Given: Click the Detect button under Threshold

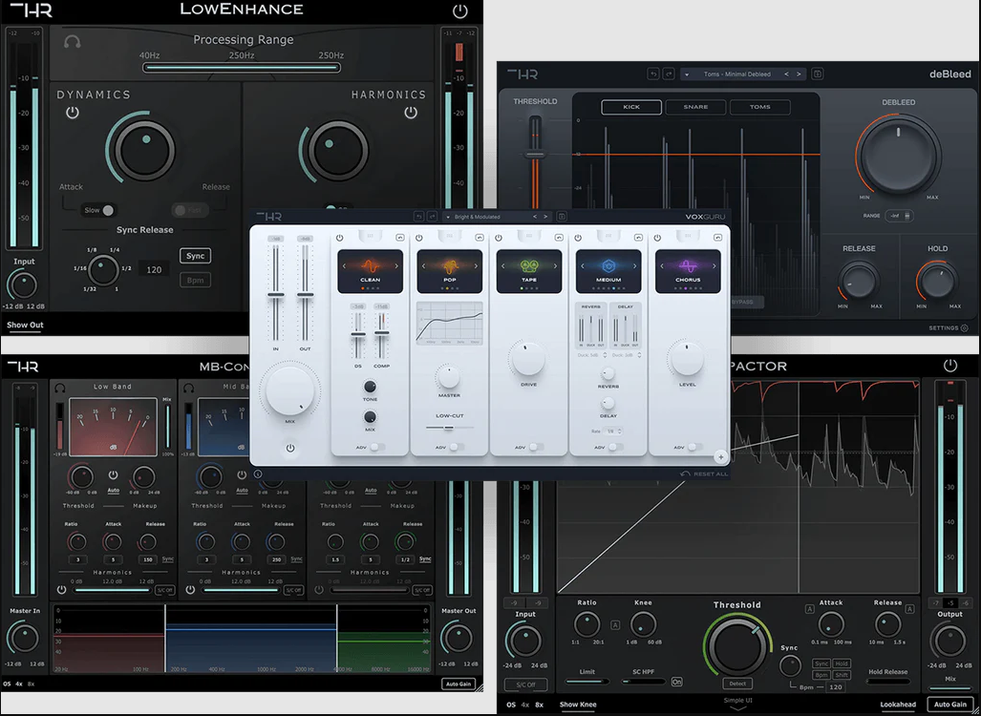Looking at the screenshot, I should (x=737, y=684).
